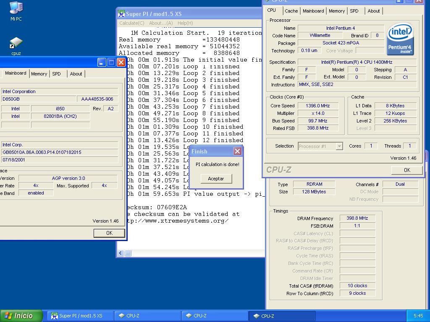Viewport: 430px width, 322px height.
Task: Maximize the left CPU-Z window
Action: (111, 62)
